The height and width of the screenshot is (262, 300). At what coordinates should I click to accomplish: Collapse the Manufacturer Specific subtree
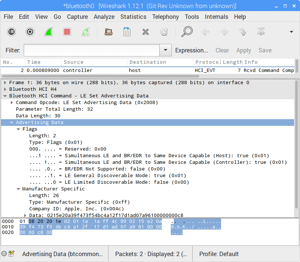pyautogui.click(x=18, y=189)
